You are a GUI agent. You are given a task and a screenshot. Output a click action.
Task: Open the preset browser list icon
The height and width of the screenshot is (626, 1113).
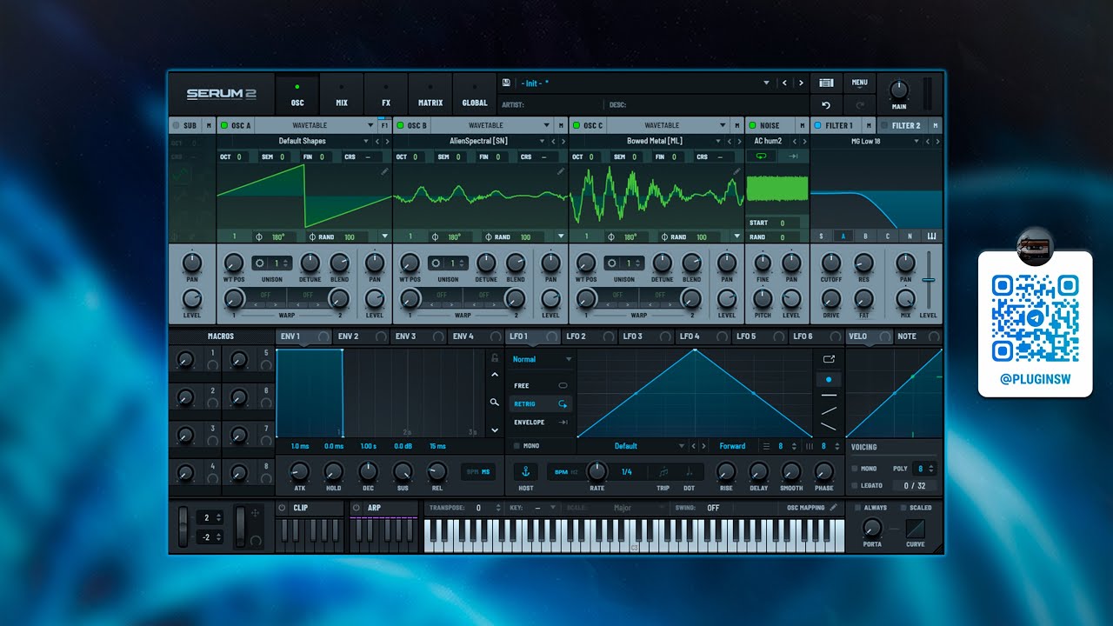pyautogui.click(x=826, y=83)
